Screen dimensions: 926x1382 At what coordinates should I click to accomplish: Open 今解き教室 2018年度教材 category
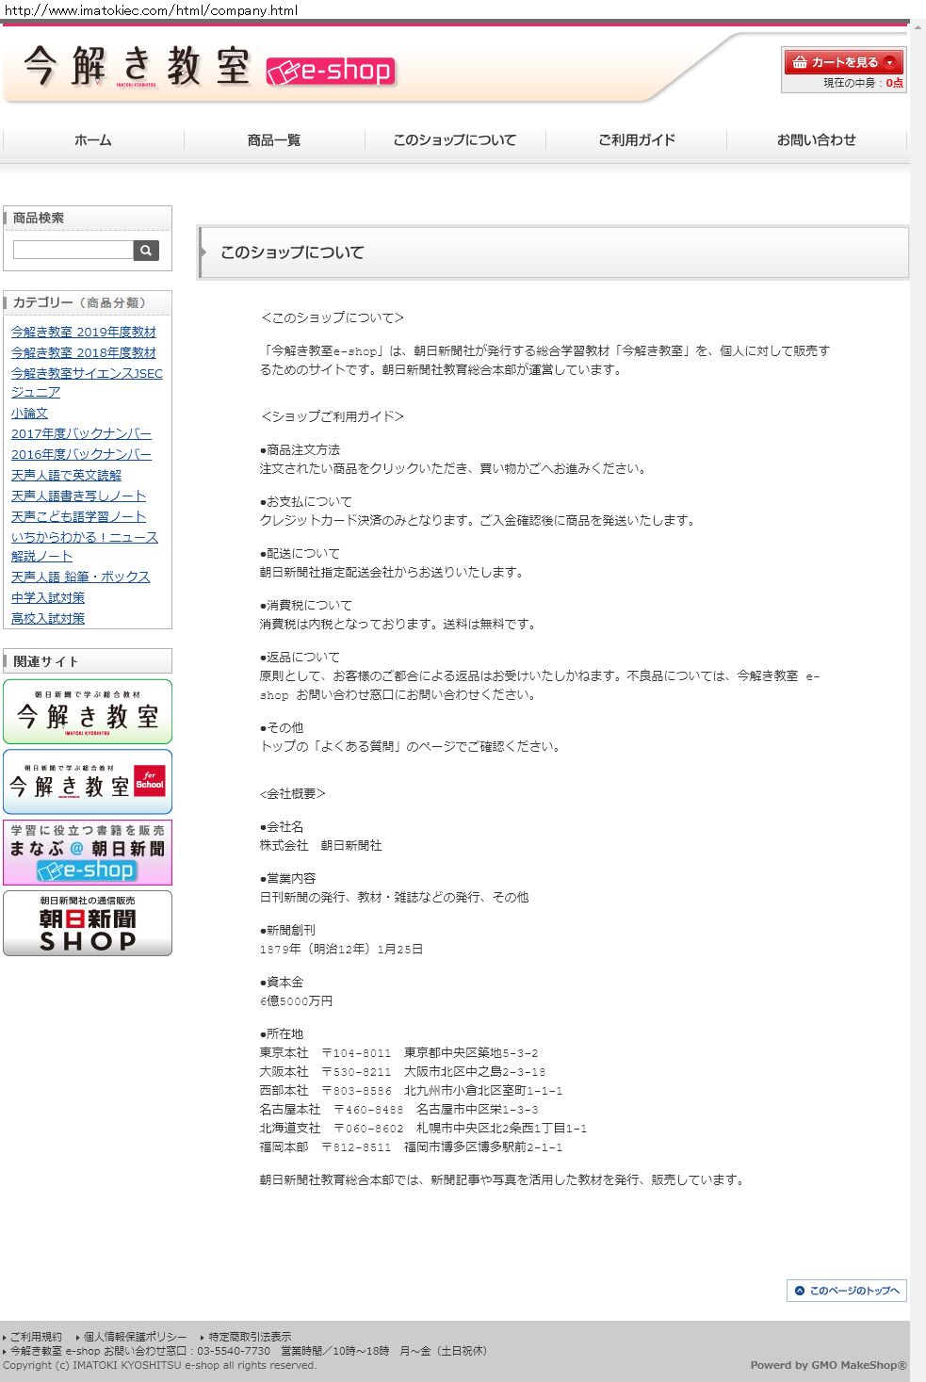84,352
